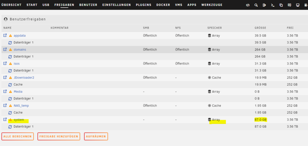Browse system share via its open icon
308x146 pixels.
coord(5,119)
